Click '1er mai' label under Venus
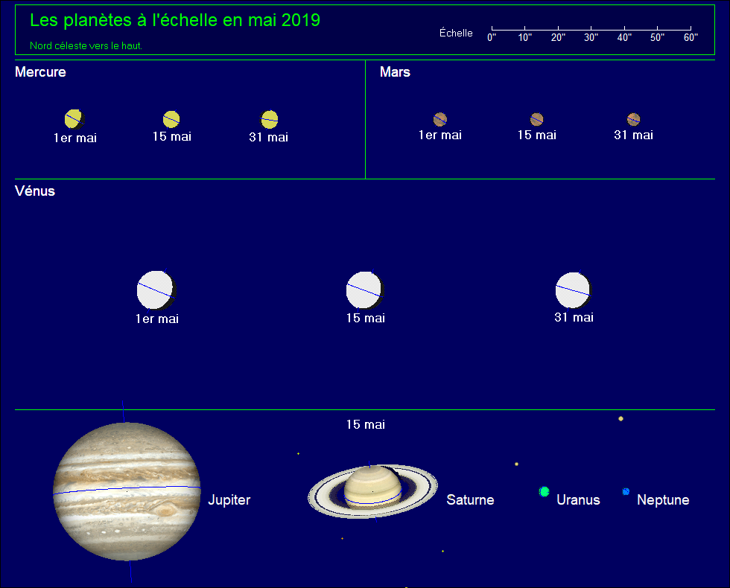 coord(157,319)
